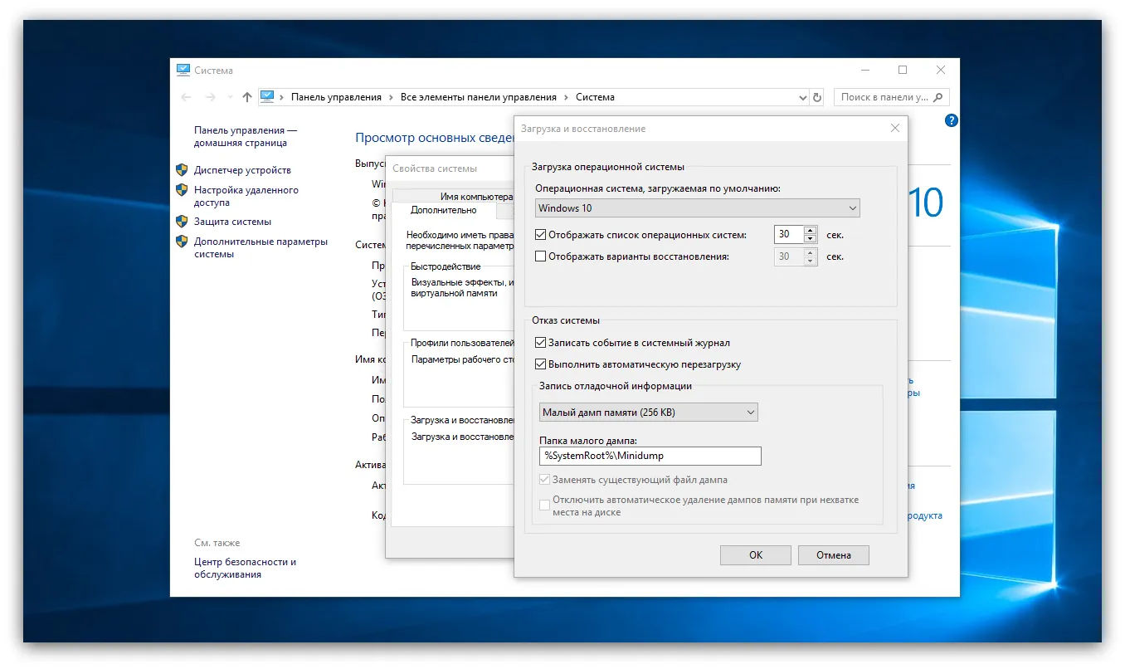
Task: Click the up arrow navigation icon
Action: click(x=246, y=97)
